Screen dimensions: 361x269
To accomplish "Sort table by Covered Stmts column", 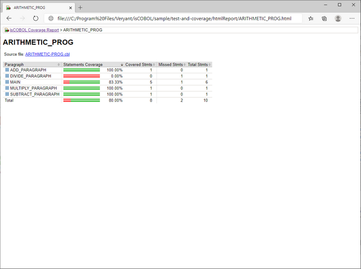I will point(140,65).
